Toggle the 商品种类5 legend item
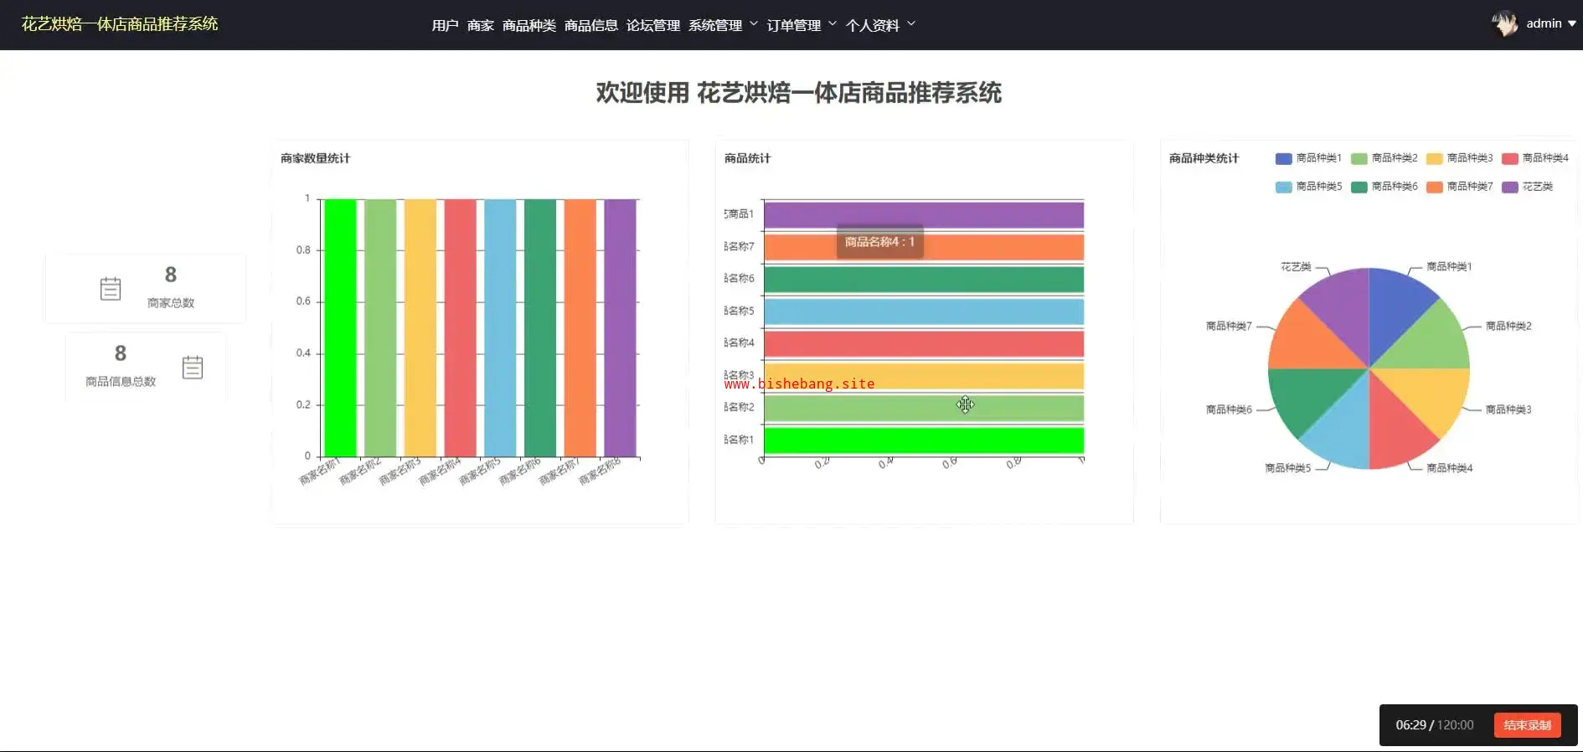 (1307, 187)
